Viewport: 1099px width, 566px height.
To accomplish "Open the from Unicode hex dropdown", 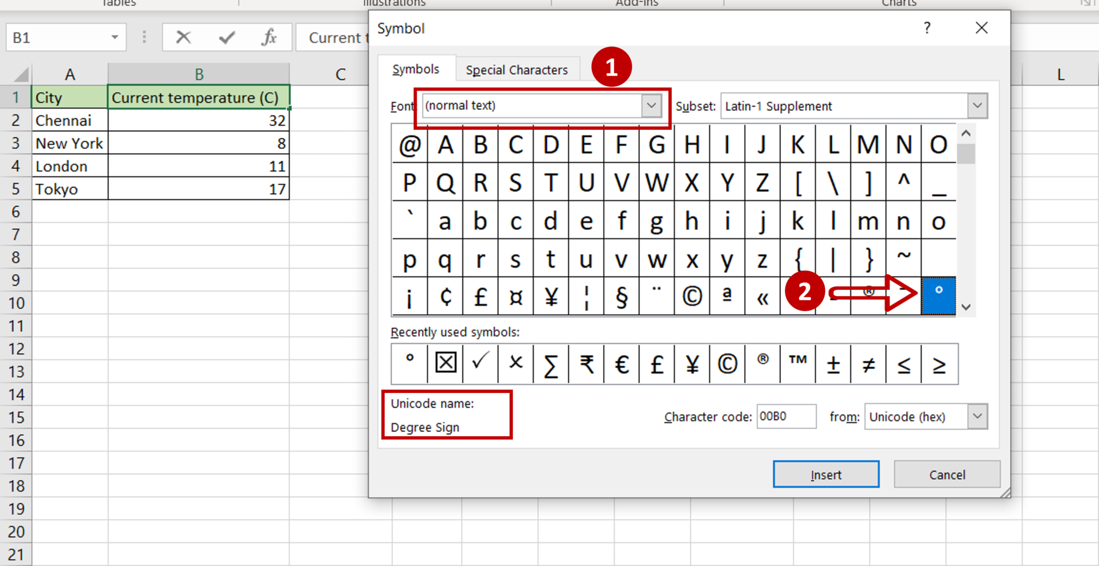I will 978,416.
